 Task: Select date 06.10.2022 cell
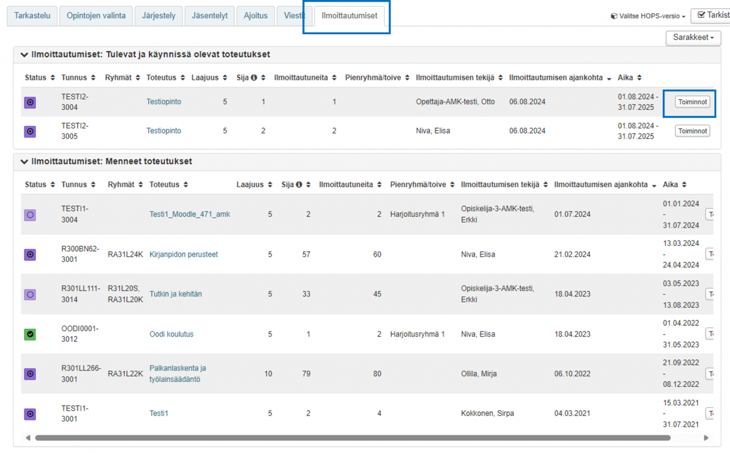click(x=572, y=374)
